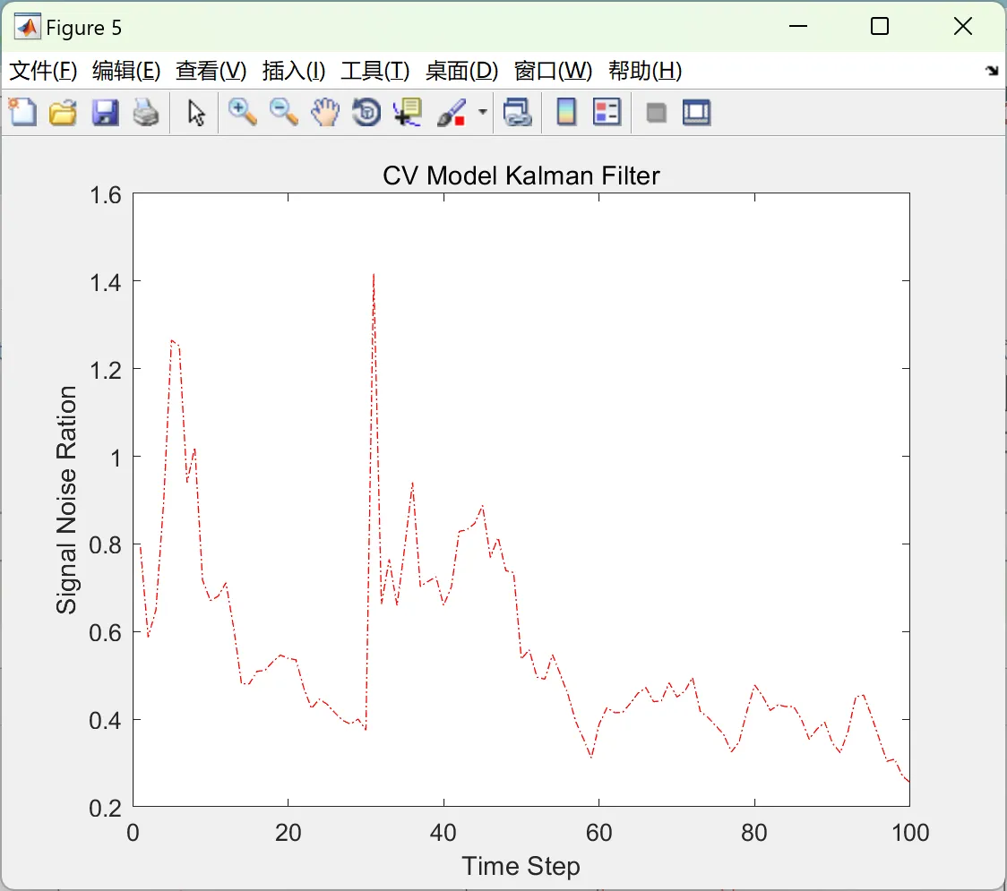Viewport: 1007px width, 891px height.
Task: Click the Show Plot Tools and Dock icon
Action: click(x=696, y=112)
